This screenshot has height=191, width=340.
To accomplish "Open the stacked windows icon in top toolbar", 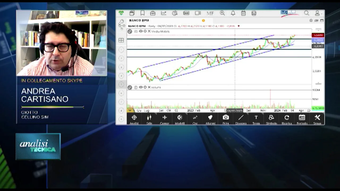I will point(132,13).
